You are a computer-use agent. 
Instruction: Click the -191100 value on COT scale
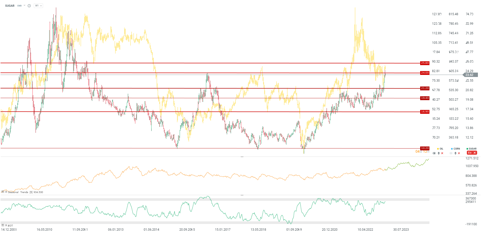tap(471, 224)
